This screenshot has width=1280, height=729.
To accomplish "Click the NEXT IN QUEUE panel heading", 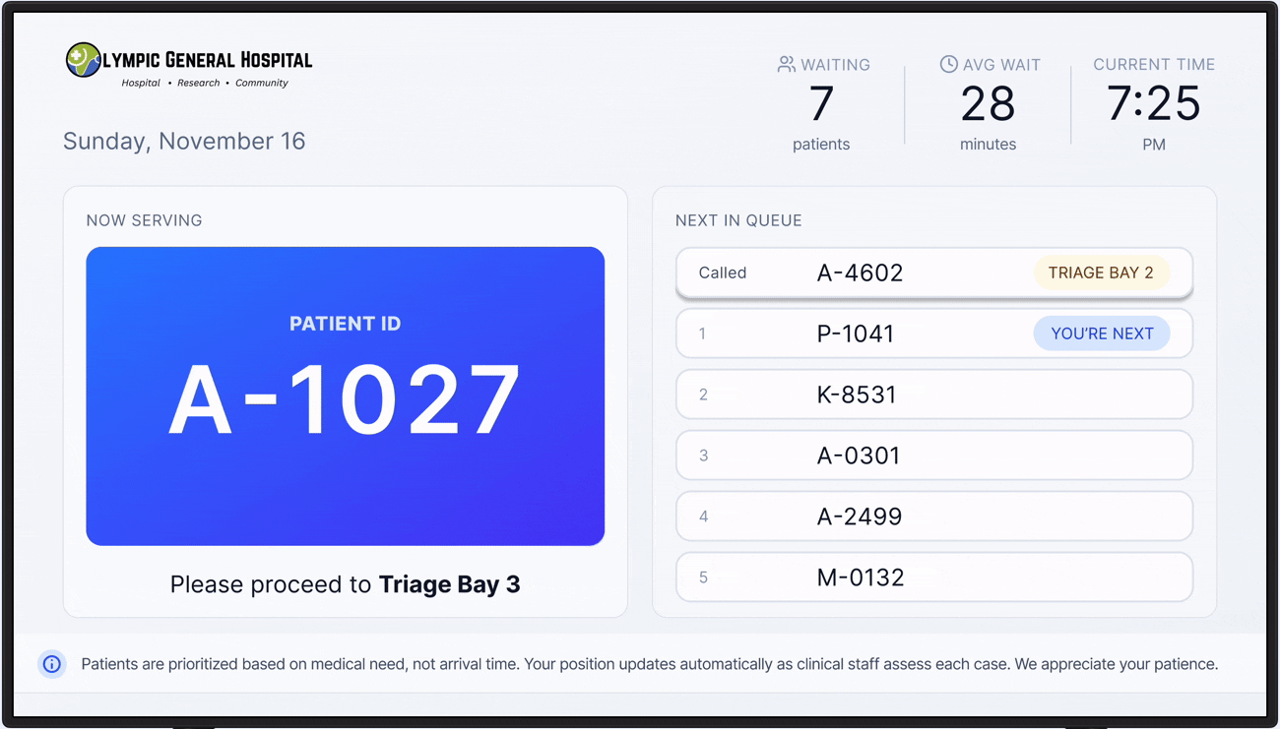I will point(738,220).
